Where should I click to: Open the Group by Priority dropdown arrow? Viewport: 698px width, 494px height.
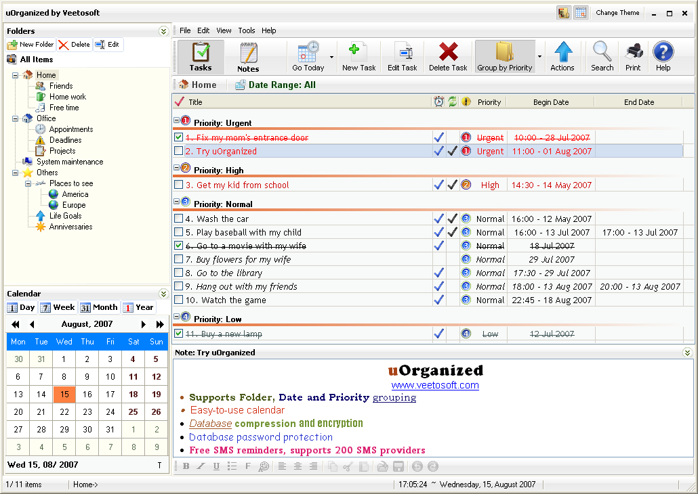coord(539,57)
